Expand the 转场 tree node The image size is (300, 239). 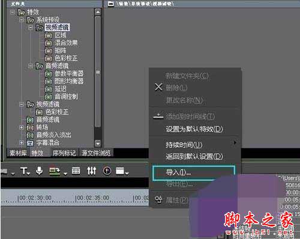(22, 128)
